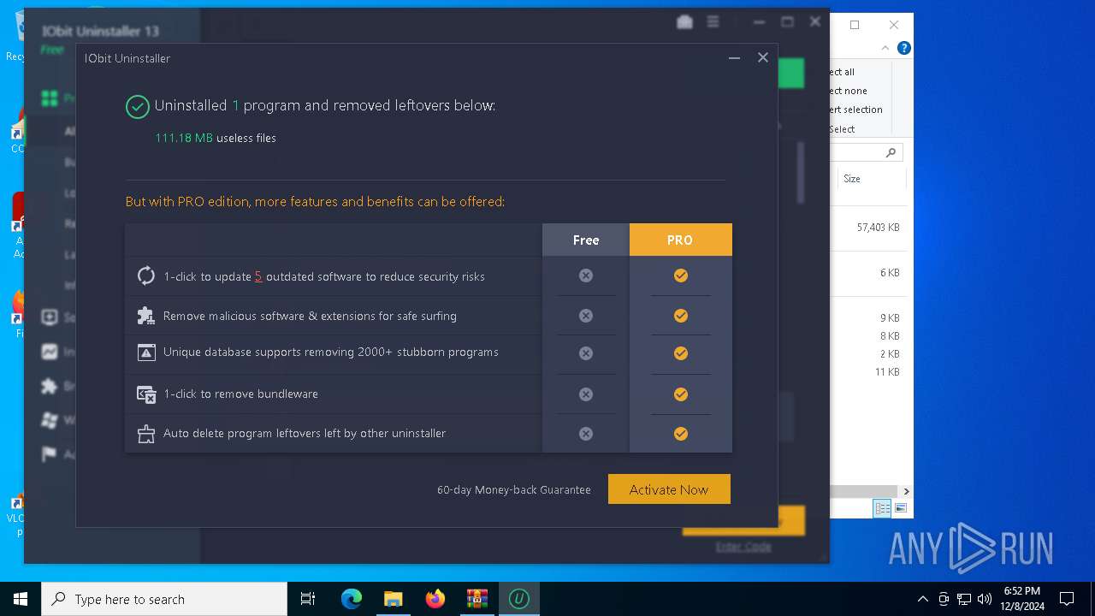Minimize the IObit Uninstaller result dialog
The height and width of the screenshot is (616, 1095).
pyautogui.click(x=734, y=58)
